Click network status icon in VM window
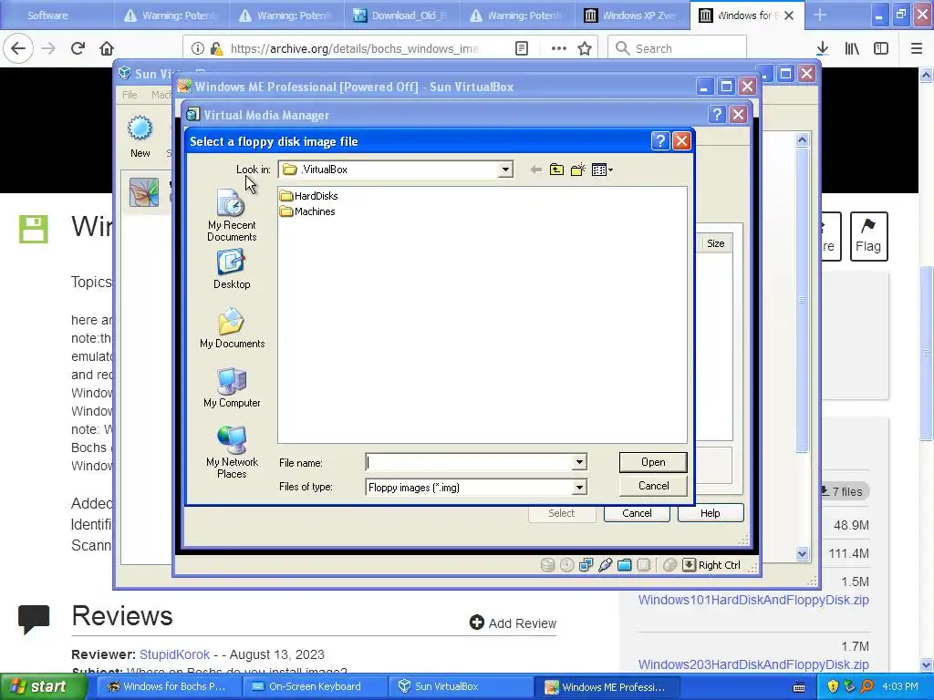The width and height of the screenshot is (934, 700). point(586,565)
